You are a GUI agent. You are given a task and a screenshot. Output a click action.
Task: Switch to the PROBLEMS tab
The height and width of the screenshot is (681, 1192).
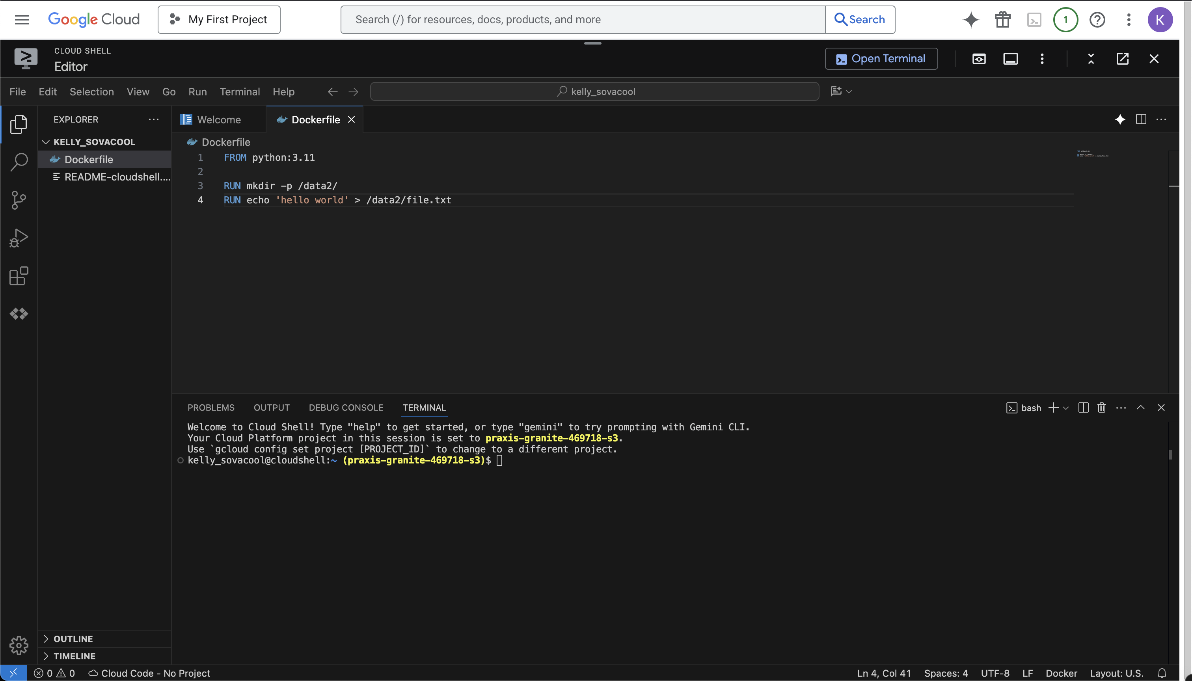click(x=211, y=408)
